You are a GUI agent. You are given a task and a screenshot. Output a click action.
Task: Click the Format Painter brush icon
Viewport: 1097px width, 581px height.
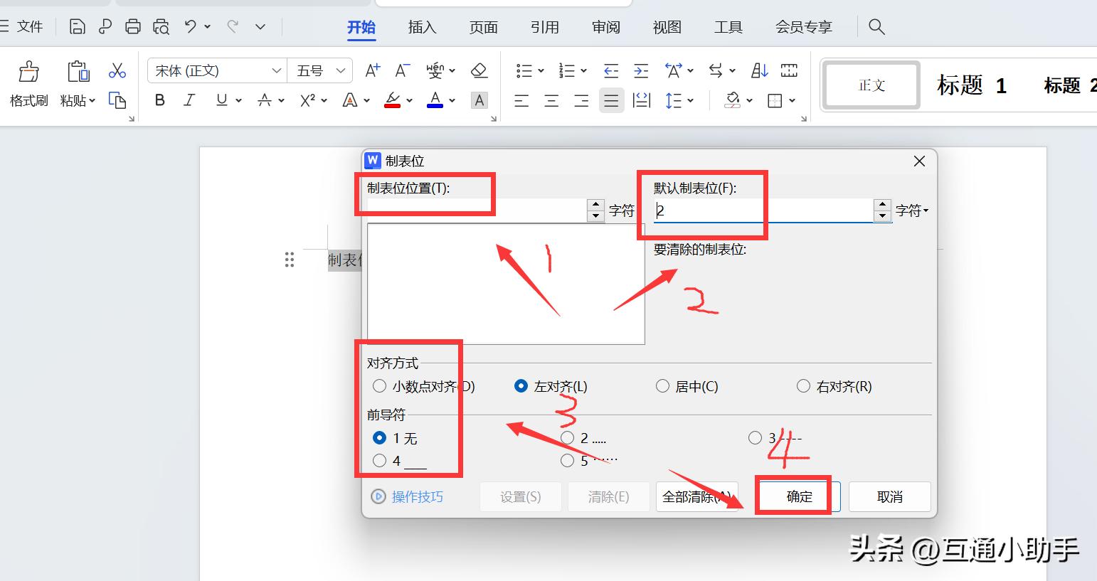pos(28,72)
